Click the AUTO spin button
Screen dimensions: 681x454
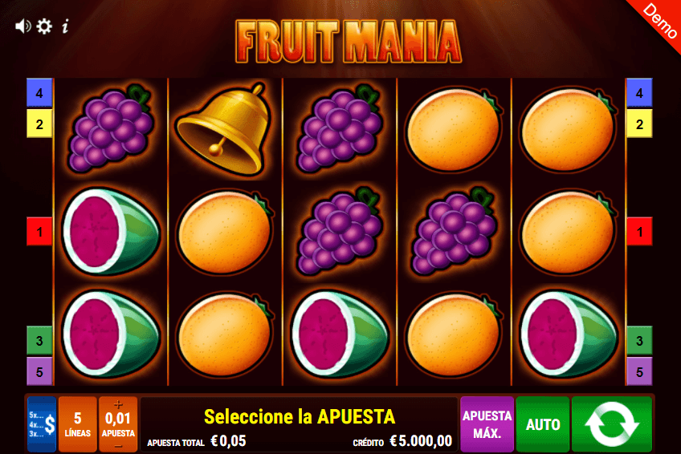(543, 424)
